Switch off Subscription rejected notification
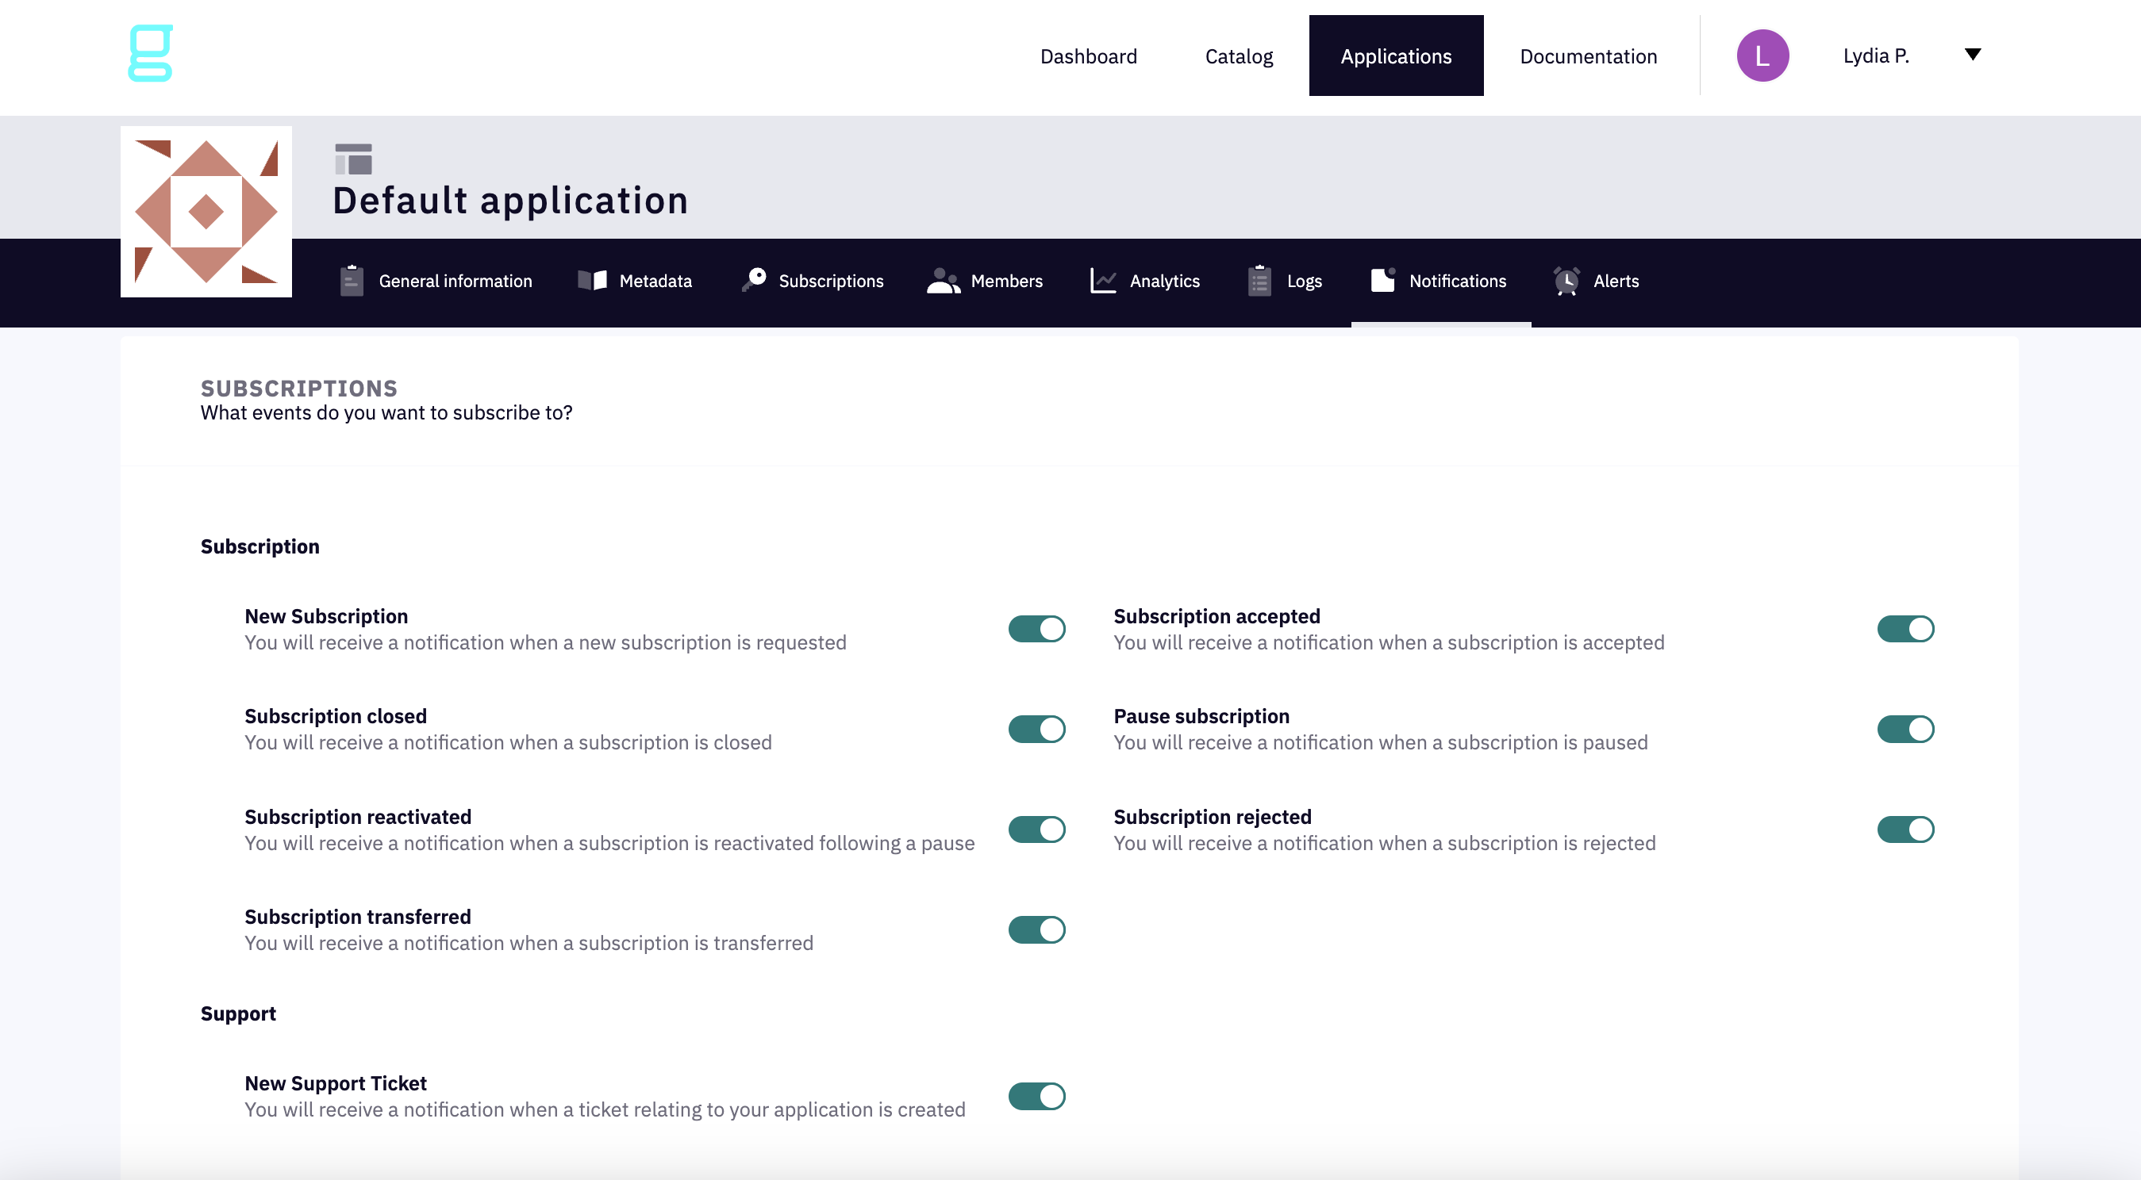This screenshot has width=2141, height=1180. 1905,829
